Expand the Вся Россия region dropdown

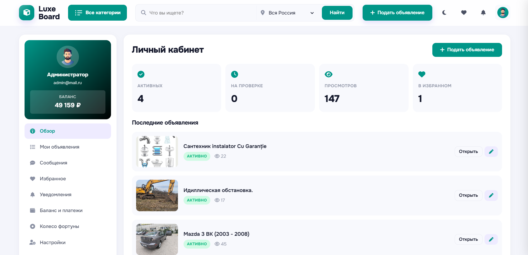click(287, 13)
